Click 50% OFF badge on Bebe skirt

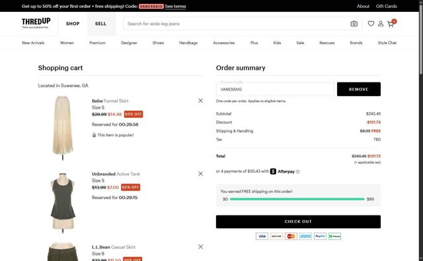tap(134, 114)
